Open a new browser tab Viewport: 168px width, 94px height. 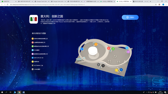(150, 2)
